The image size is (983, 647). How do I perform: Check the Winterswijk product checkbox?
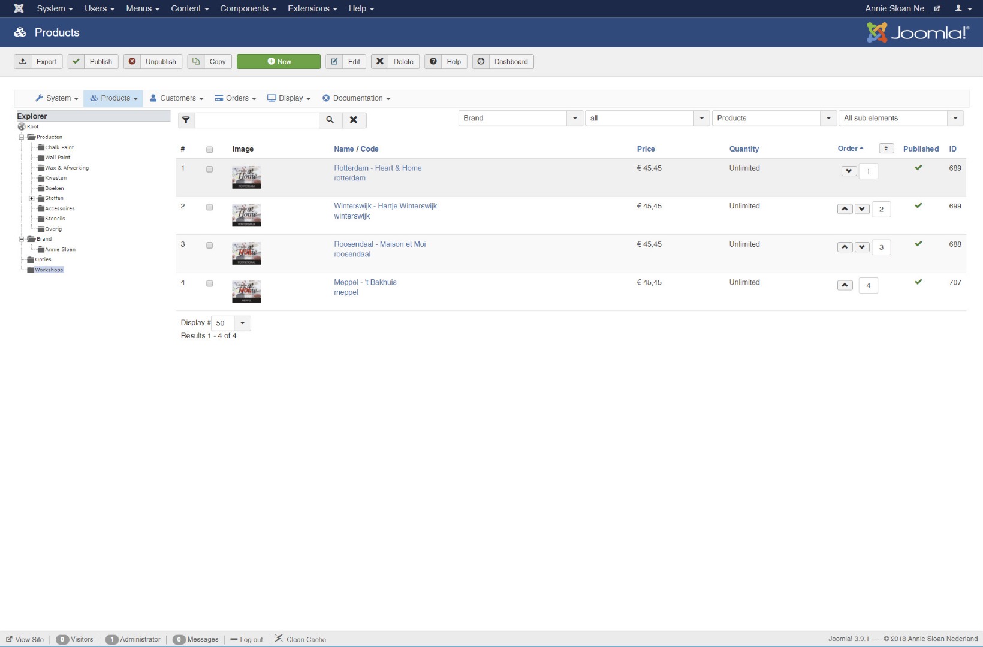pyautogui.click(x=209, y=207)
